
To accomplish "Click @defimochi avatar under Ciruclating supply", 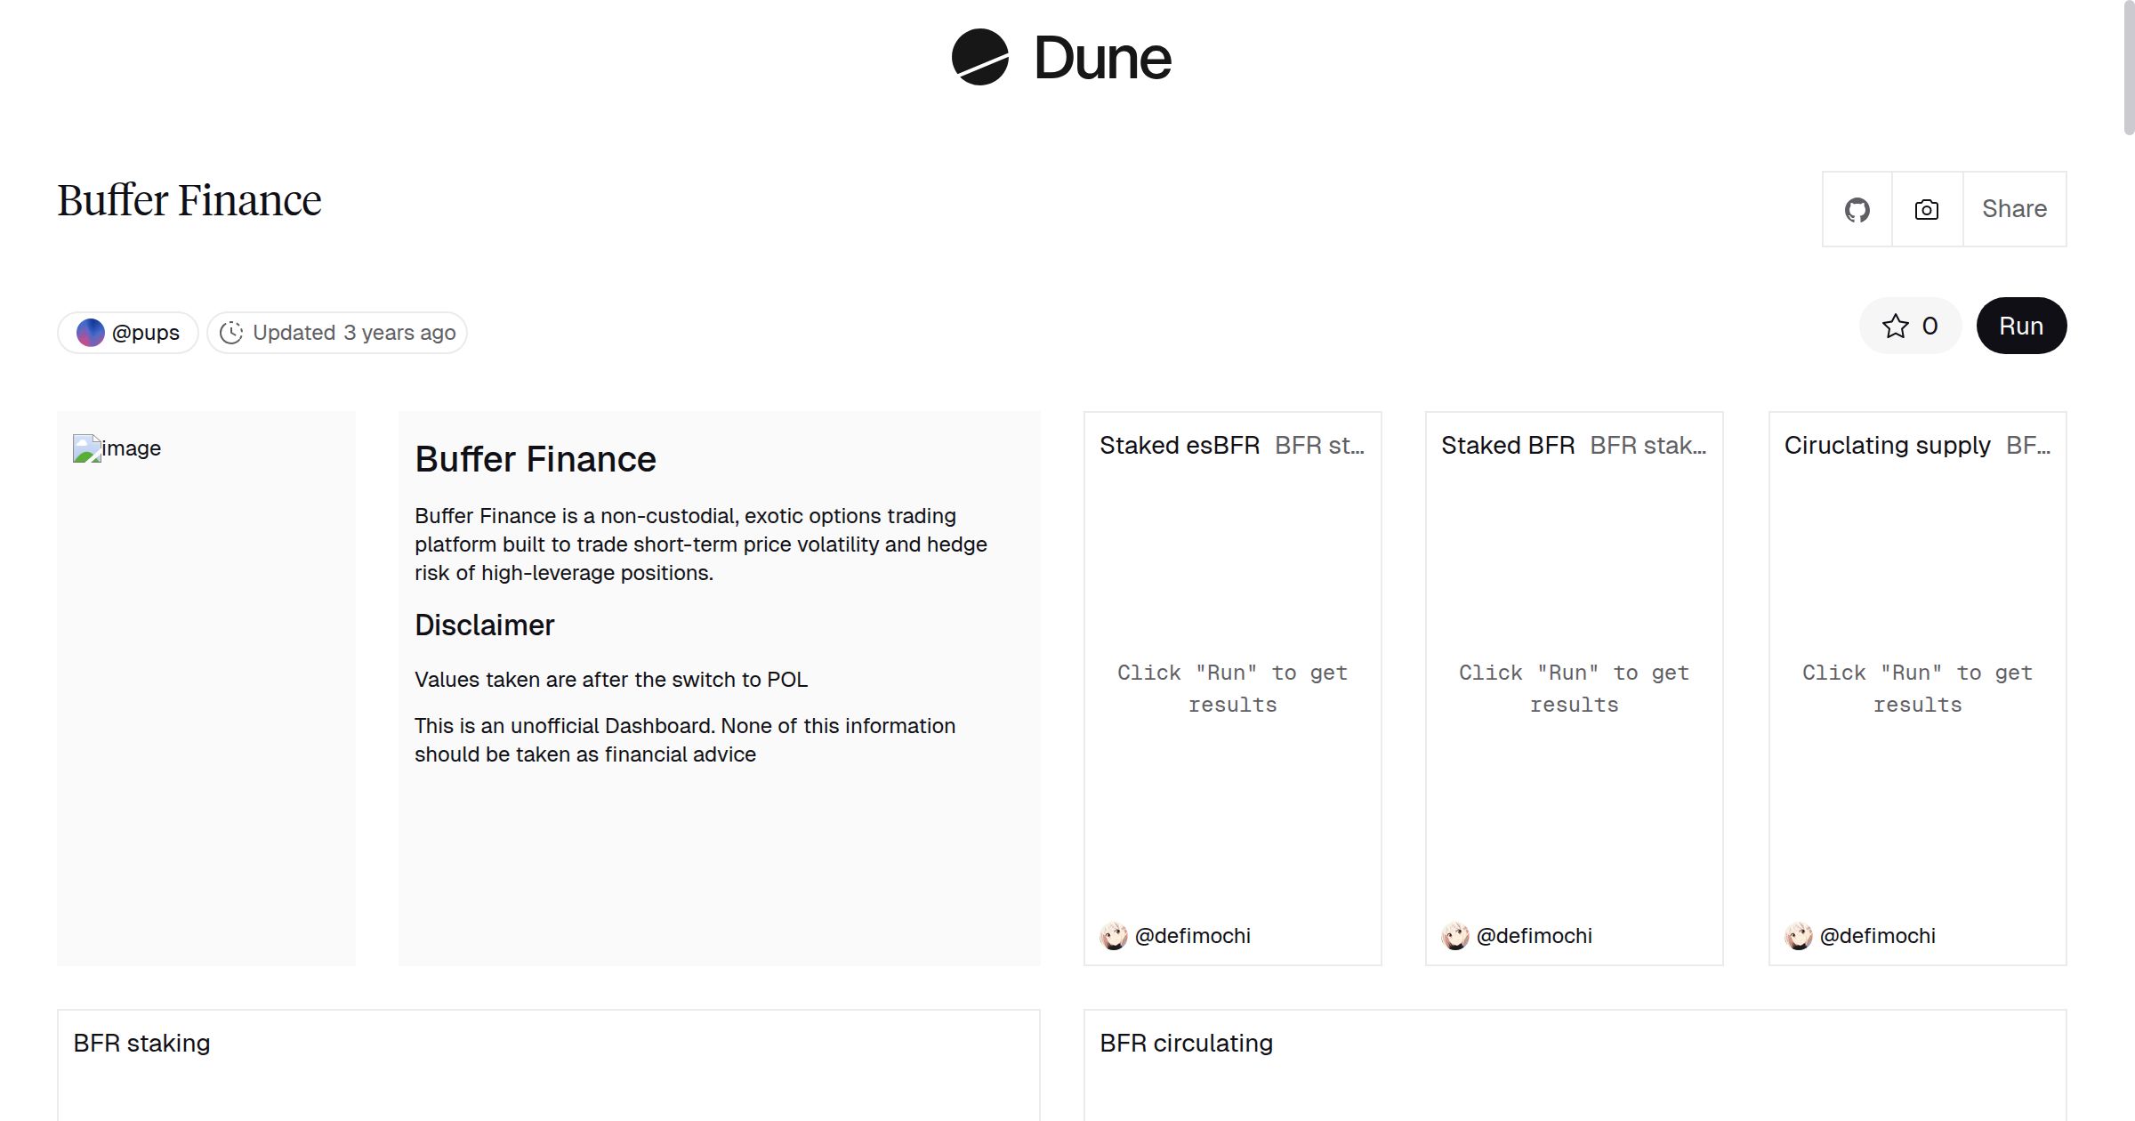I will 1800,936.
